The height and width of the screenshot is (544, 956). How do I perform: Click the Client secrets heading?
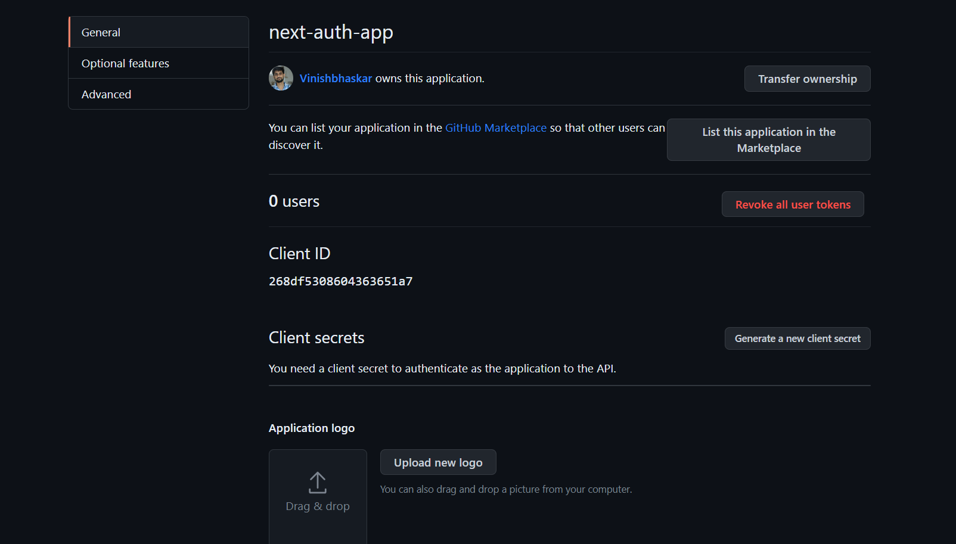(x=316, y=338)
